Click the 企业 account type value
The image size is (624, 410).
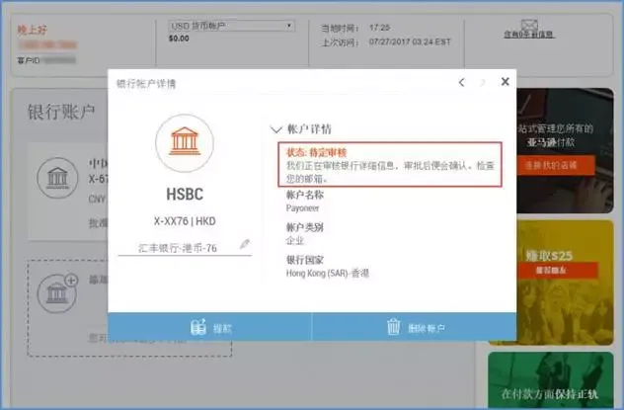pos(295,240)
